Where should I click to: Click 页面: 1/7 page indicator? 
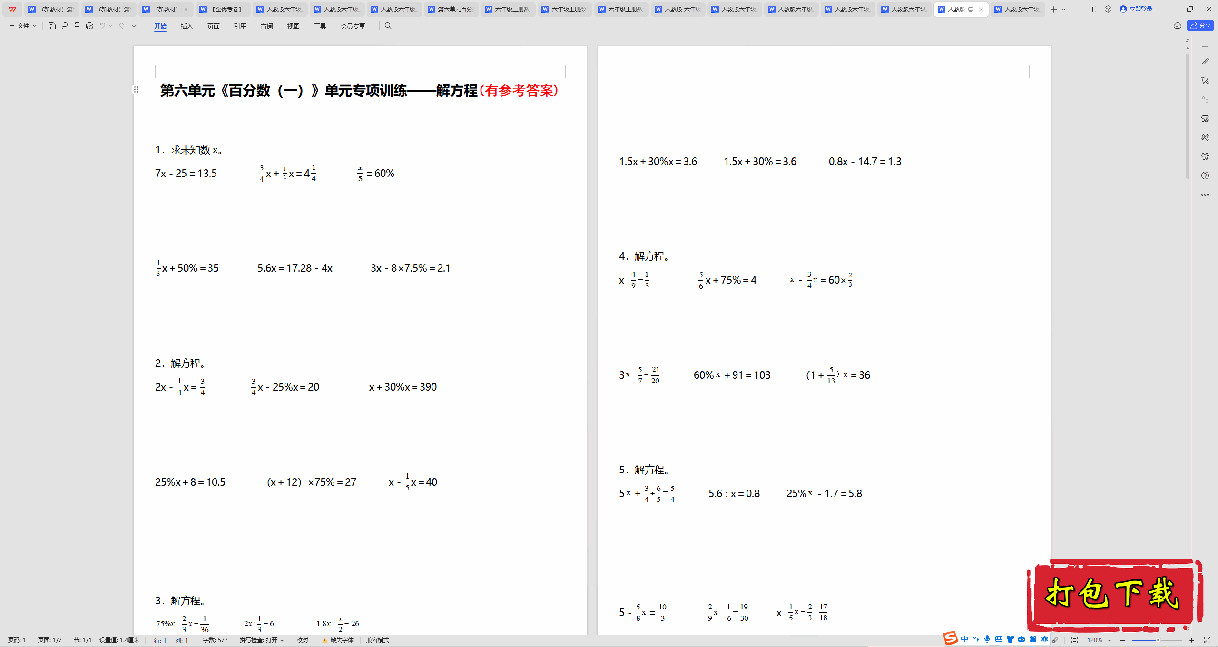[50, 640]
